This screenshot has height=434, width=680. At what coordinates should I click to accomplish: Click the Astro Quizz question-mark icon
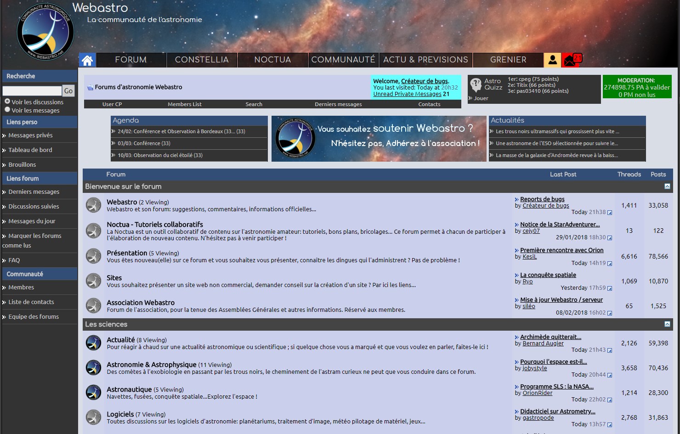pyautogui.click(x=476, y=85)
